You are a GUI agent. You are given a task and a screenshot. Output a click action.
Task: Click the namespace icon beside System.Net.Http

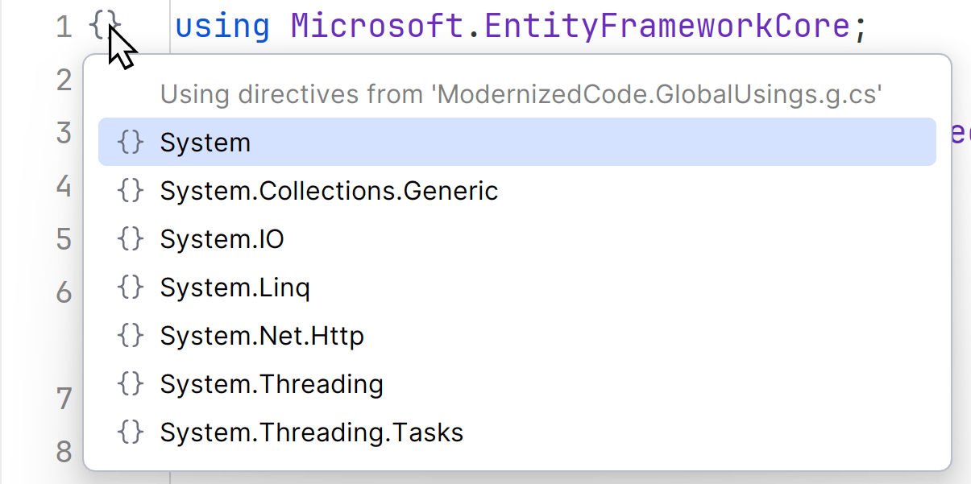tap(131, 336)
